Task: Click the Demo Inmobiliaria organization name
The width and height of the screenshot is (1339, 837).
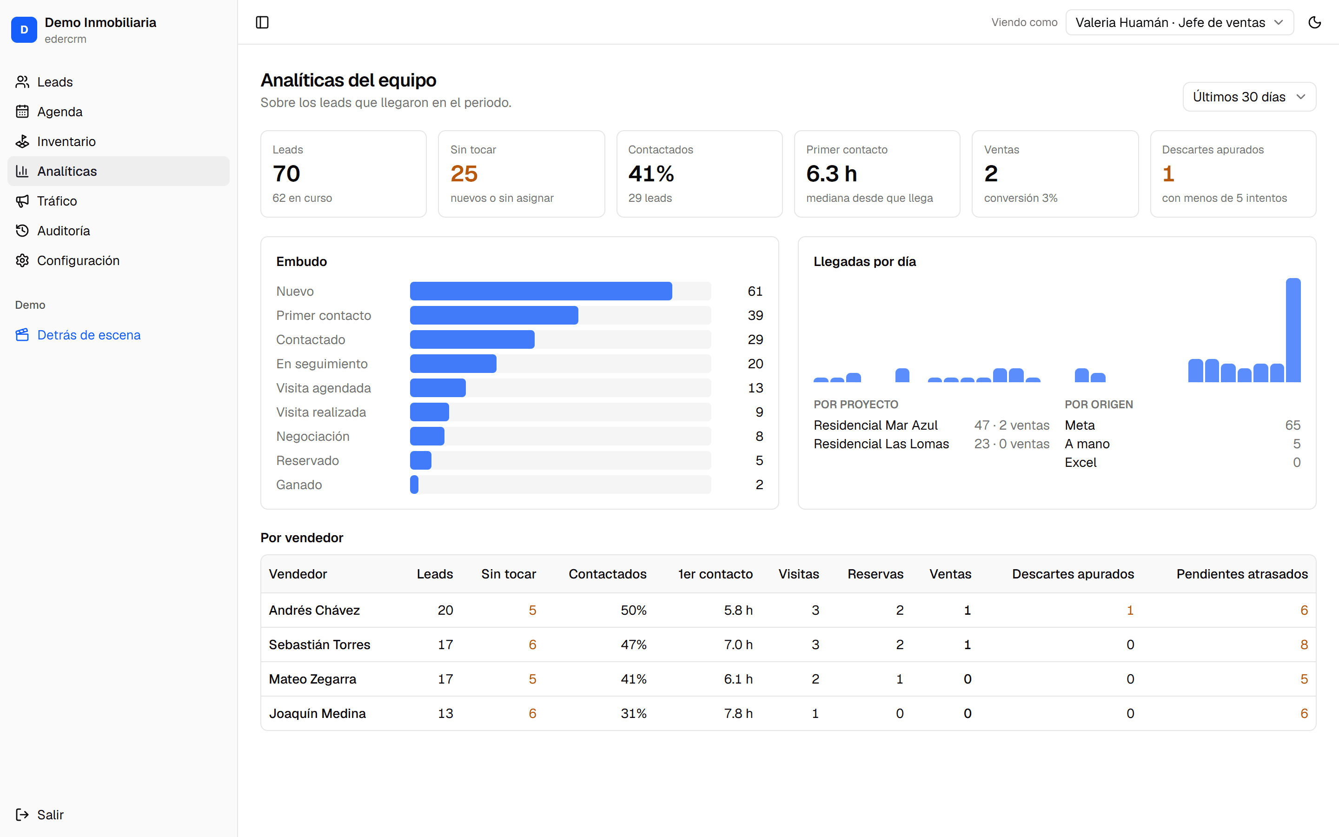Action: [x=100, y=22]
